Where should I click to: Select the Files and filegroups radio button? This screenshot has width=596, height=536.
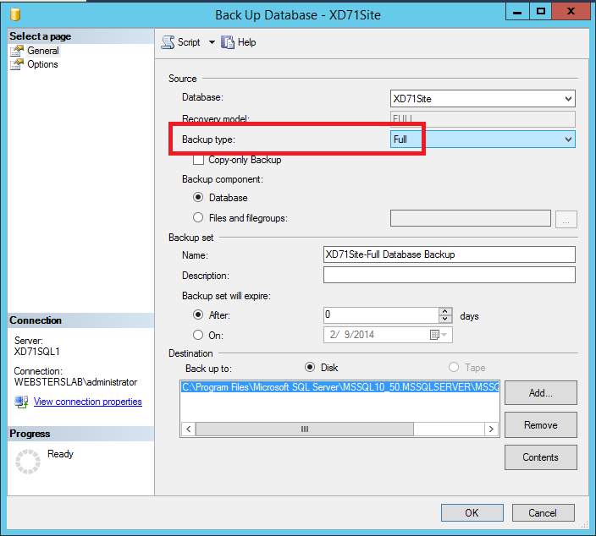tap(199, 218)
